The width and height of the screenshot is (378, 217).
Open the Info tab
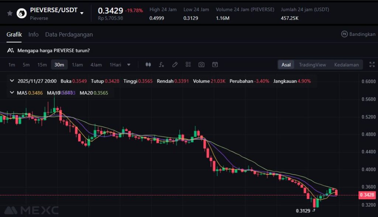point(33,34)
